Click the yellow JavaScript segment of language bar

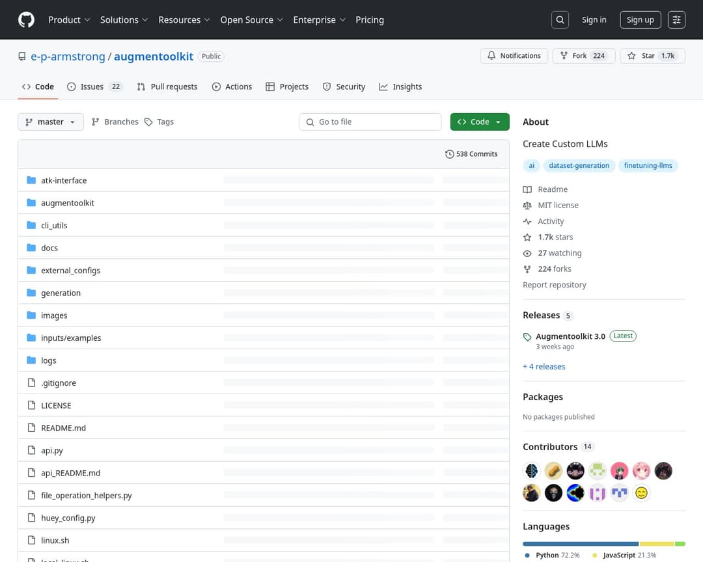[657, 544]
